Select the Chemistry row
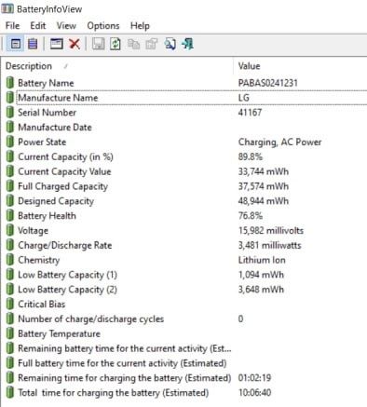 coord(185,260)
